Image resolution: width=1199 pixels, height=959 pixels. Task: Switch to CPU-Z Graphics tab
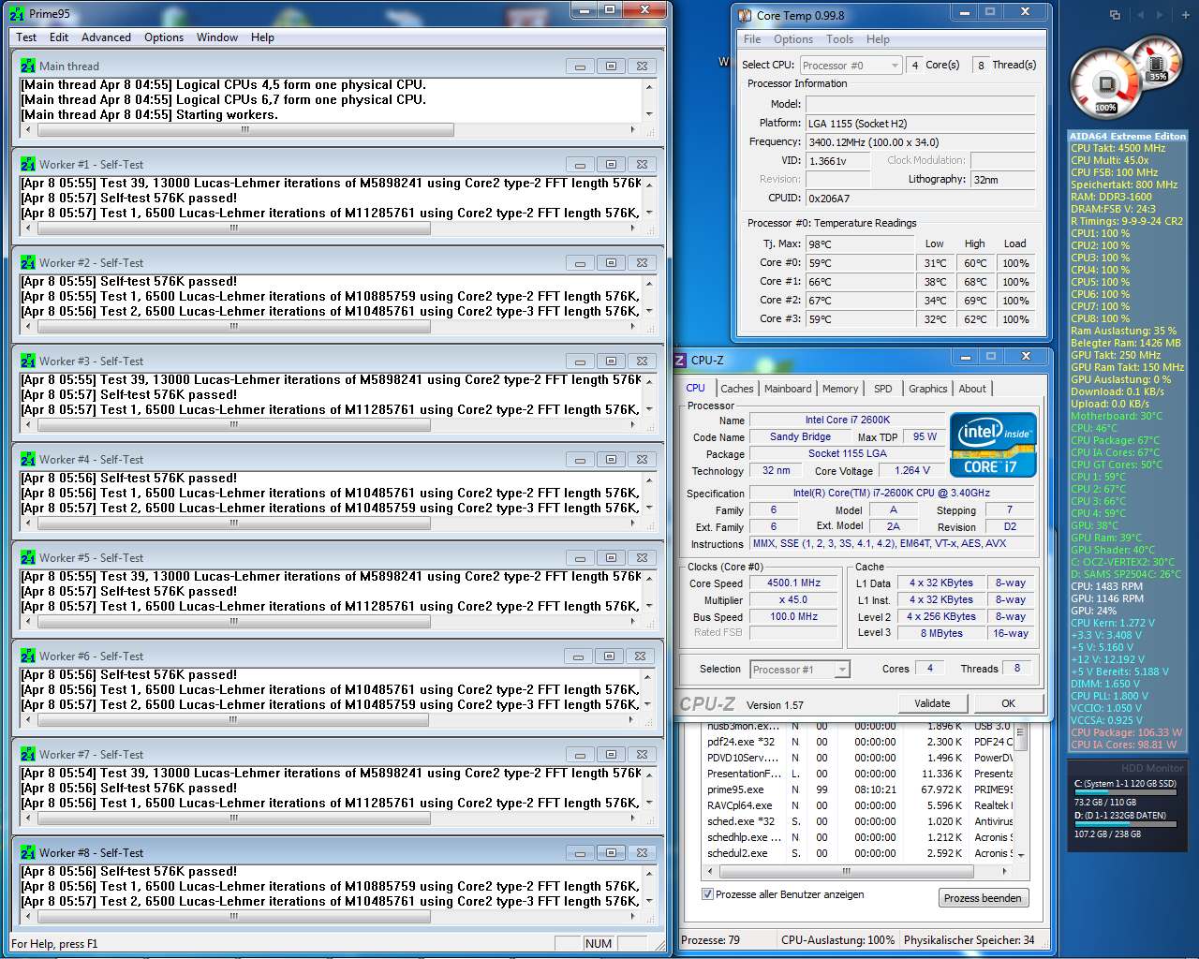[x=927, y=389]
